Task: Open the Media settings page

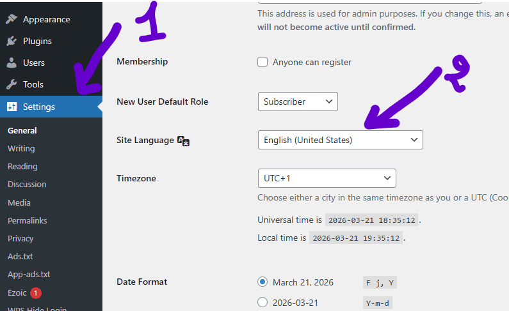Action: [x=19, y=202]
